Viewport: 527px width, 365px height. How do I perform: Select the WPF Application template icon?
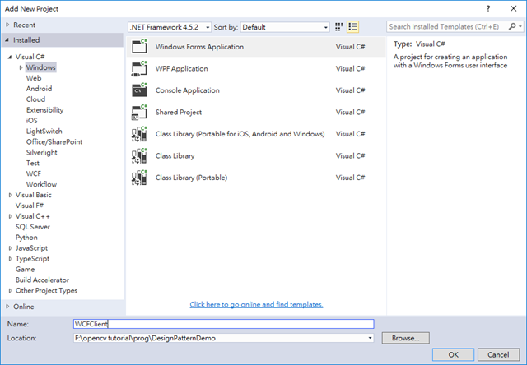139,68
